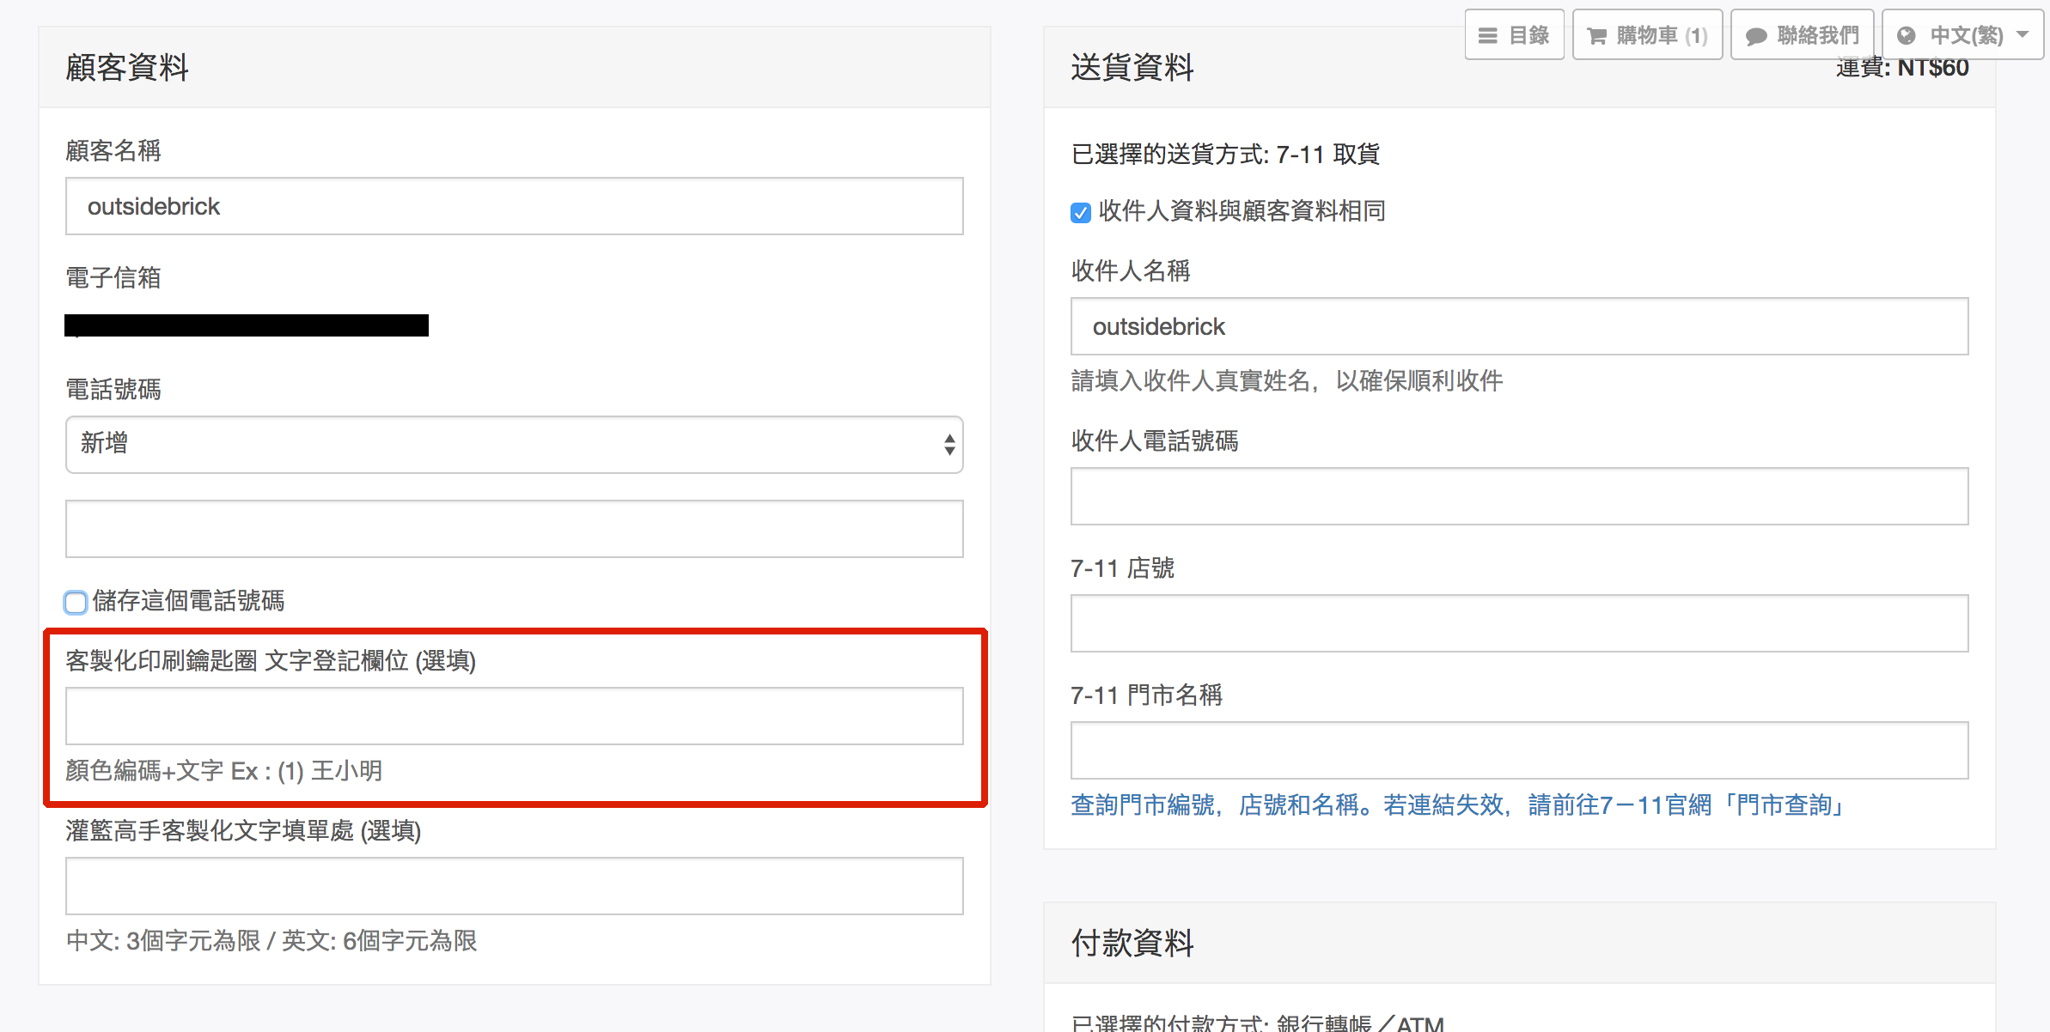Focus the 收件人電話號碼 field

click(1518, 496)
